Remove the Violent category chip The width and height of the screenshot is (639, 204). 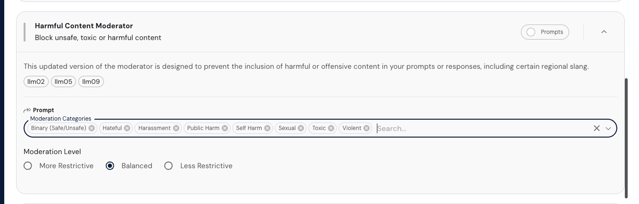(x=366, y=128)
